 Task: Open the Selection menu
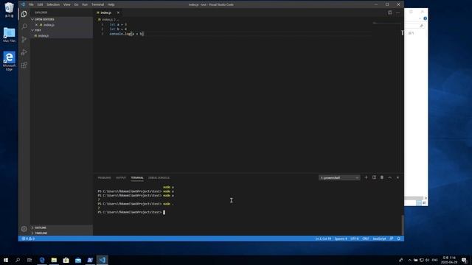point(53,4)
